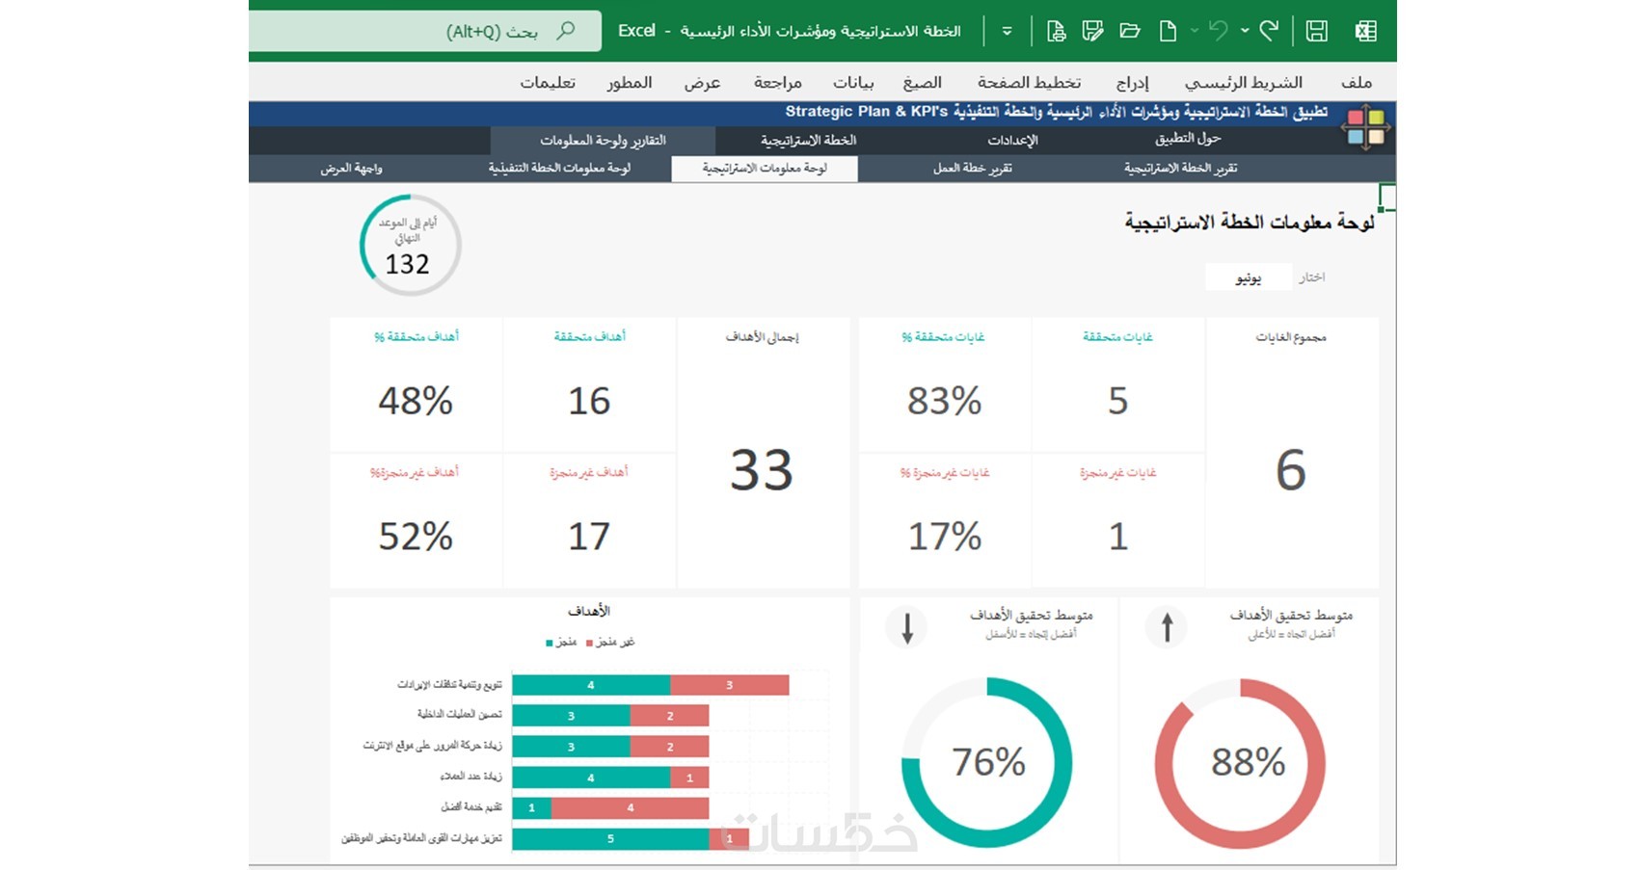Click the Save As disk-with-pencil icon
1640x870 pixels.
coord(1092,31)
